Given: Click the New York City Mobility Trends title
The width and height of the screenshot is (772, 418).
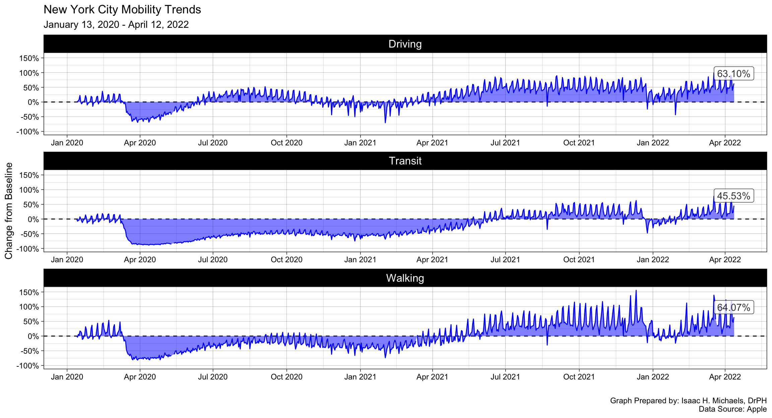Looking at the screenshot, I should tap(122, 9).
